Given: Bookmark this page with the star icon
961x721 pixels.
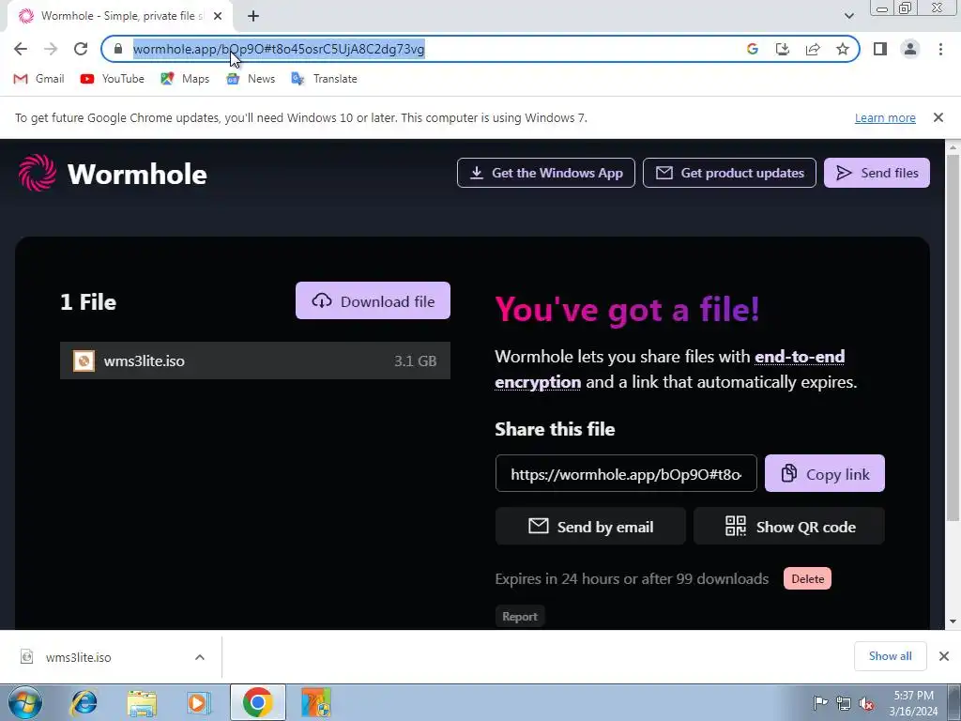Looking at the screenshot, I should [x=843, y=49].
